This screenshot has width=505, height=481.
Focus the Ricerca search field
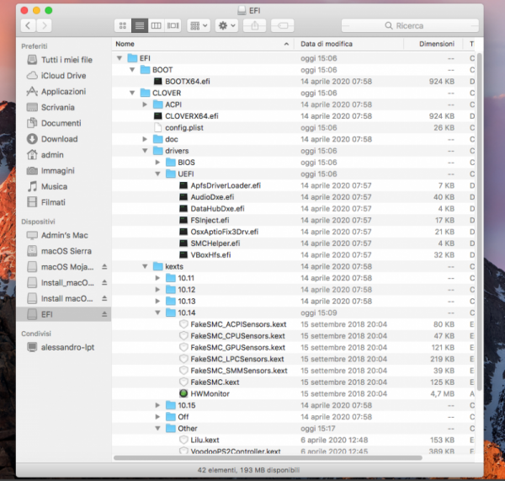[410, 25]
